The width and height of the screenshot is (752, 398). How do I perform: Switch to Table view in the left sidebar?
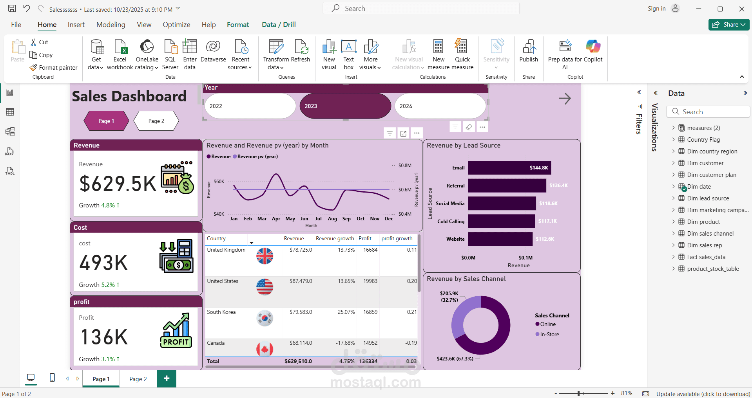(x=10, y=112)
